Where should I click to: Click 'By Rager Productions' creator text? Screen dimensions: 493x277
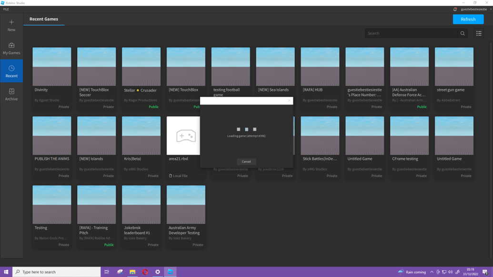tap(141, 100)
